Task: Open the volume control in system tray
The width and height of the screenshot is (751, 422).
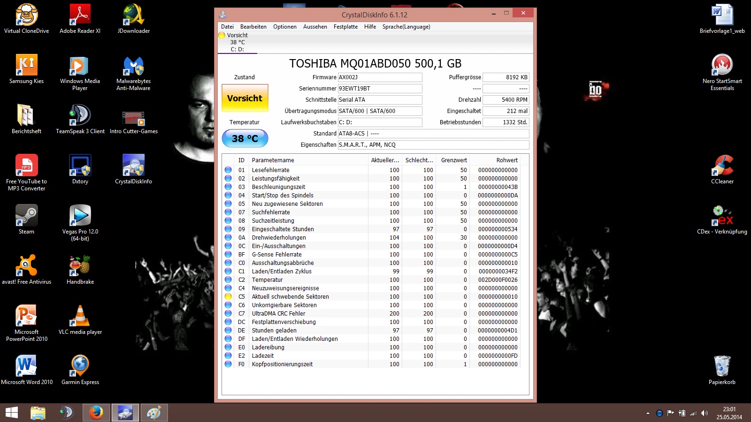Action: (x=704, y=413)
